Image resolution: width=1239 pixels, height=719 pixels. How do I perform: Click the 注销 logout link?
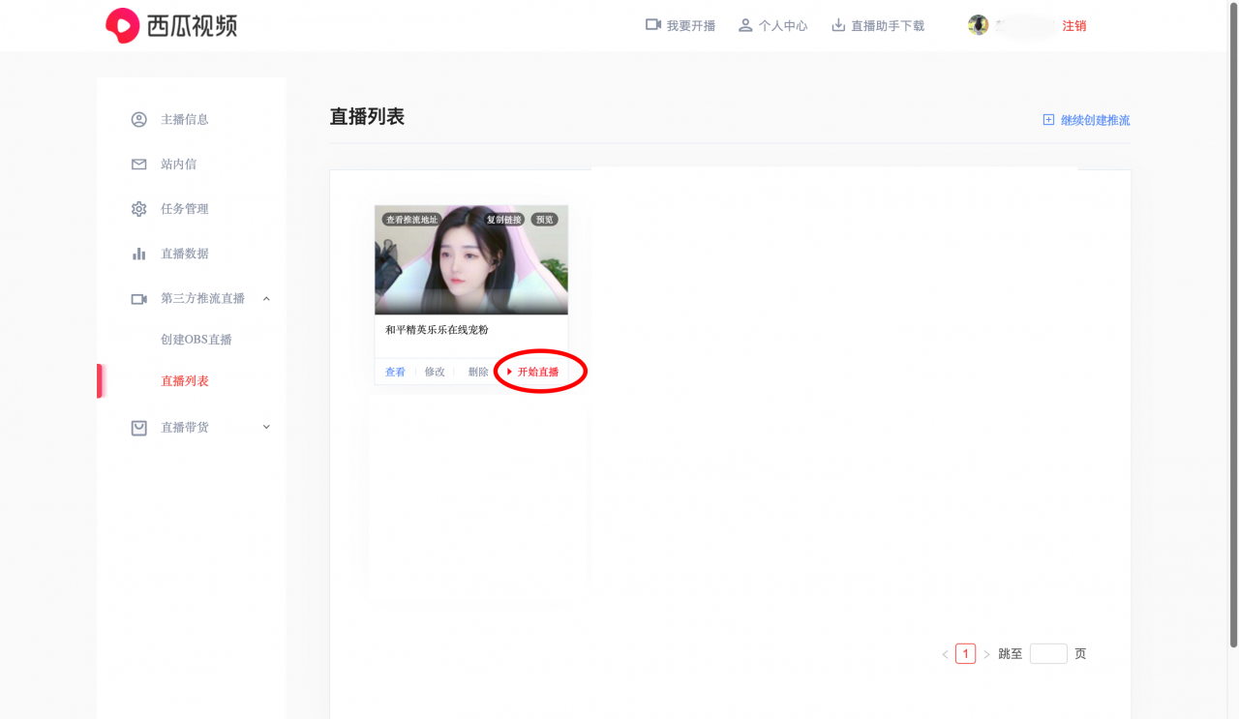(1074, 26)
